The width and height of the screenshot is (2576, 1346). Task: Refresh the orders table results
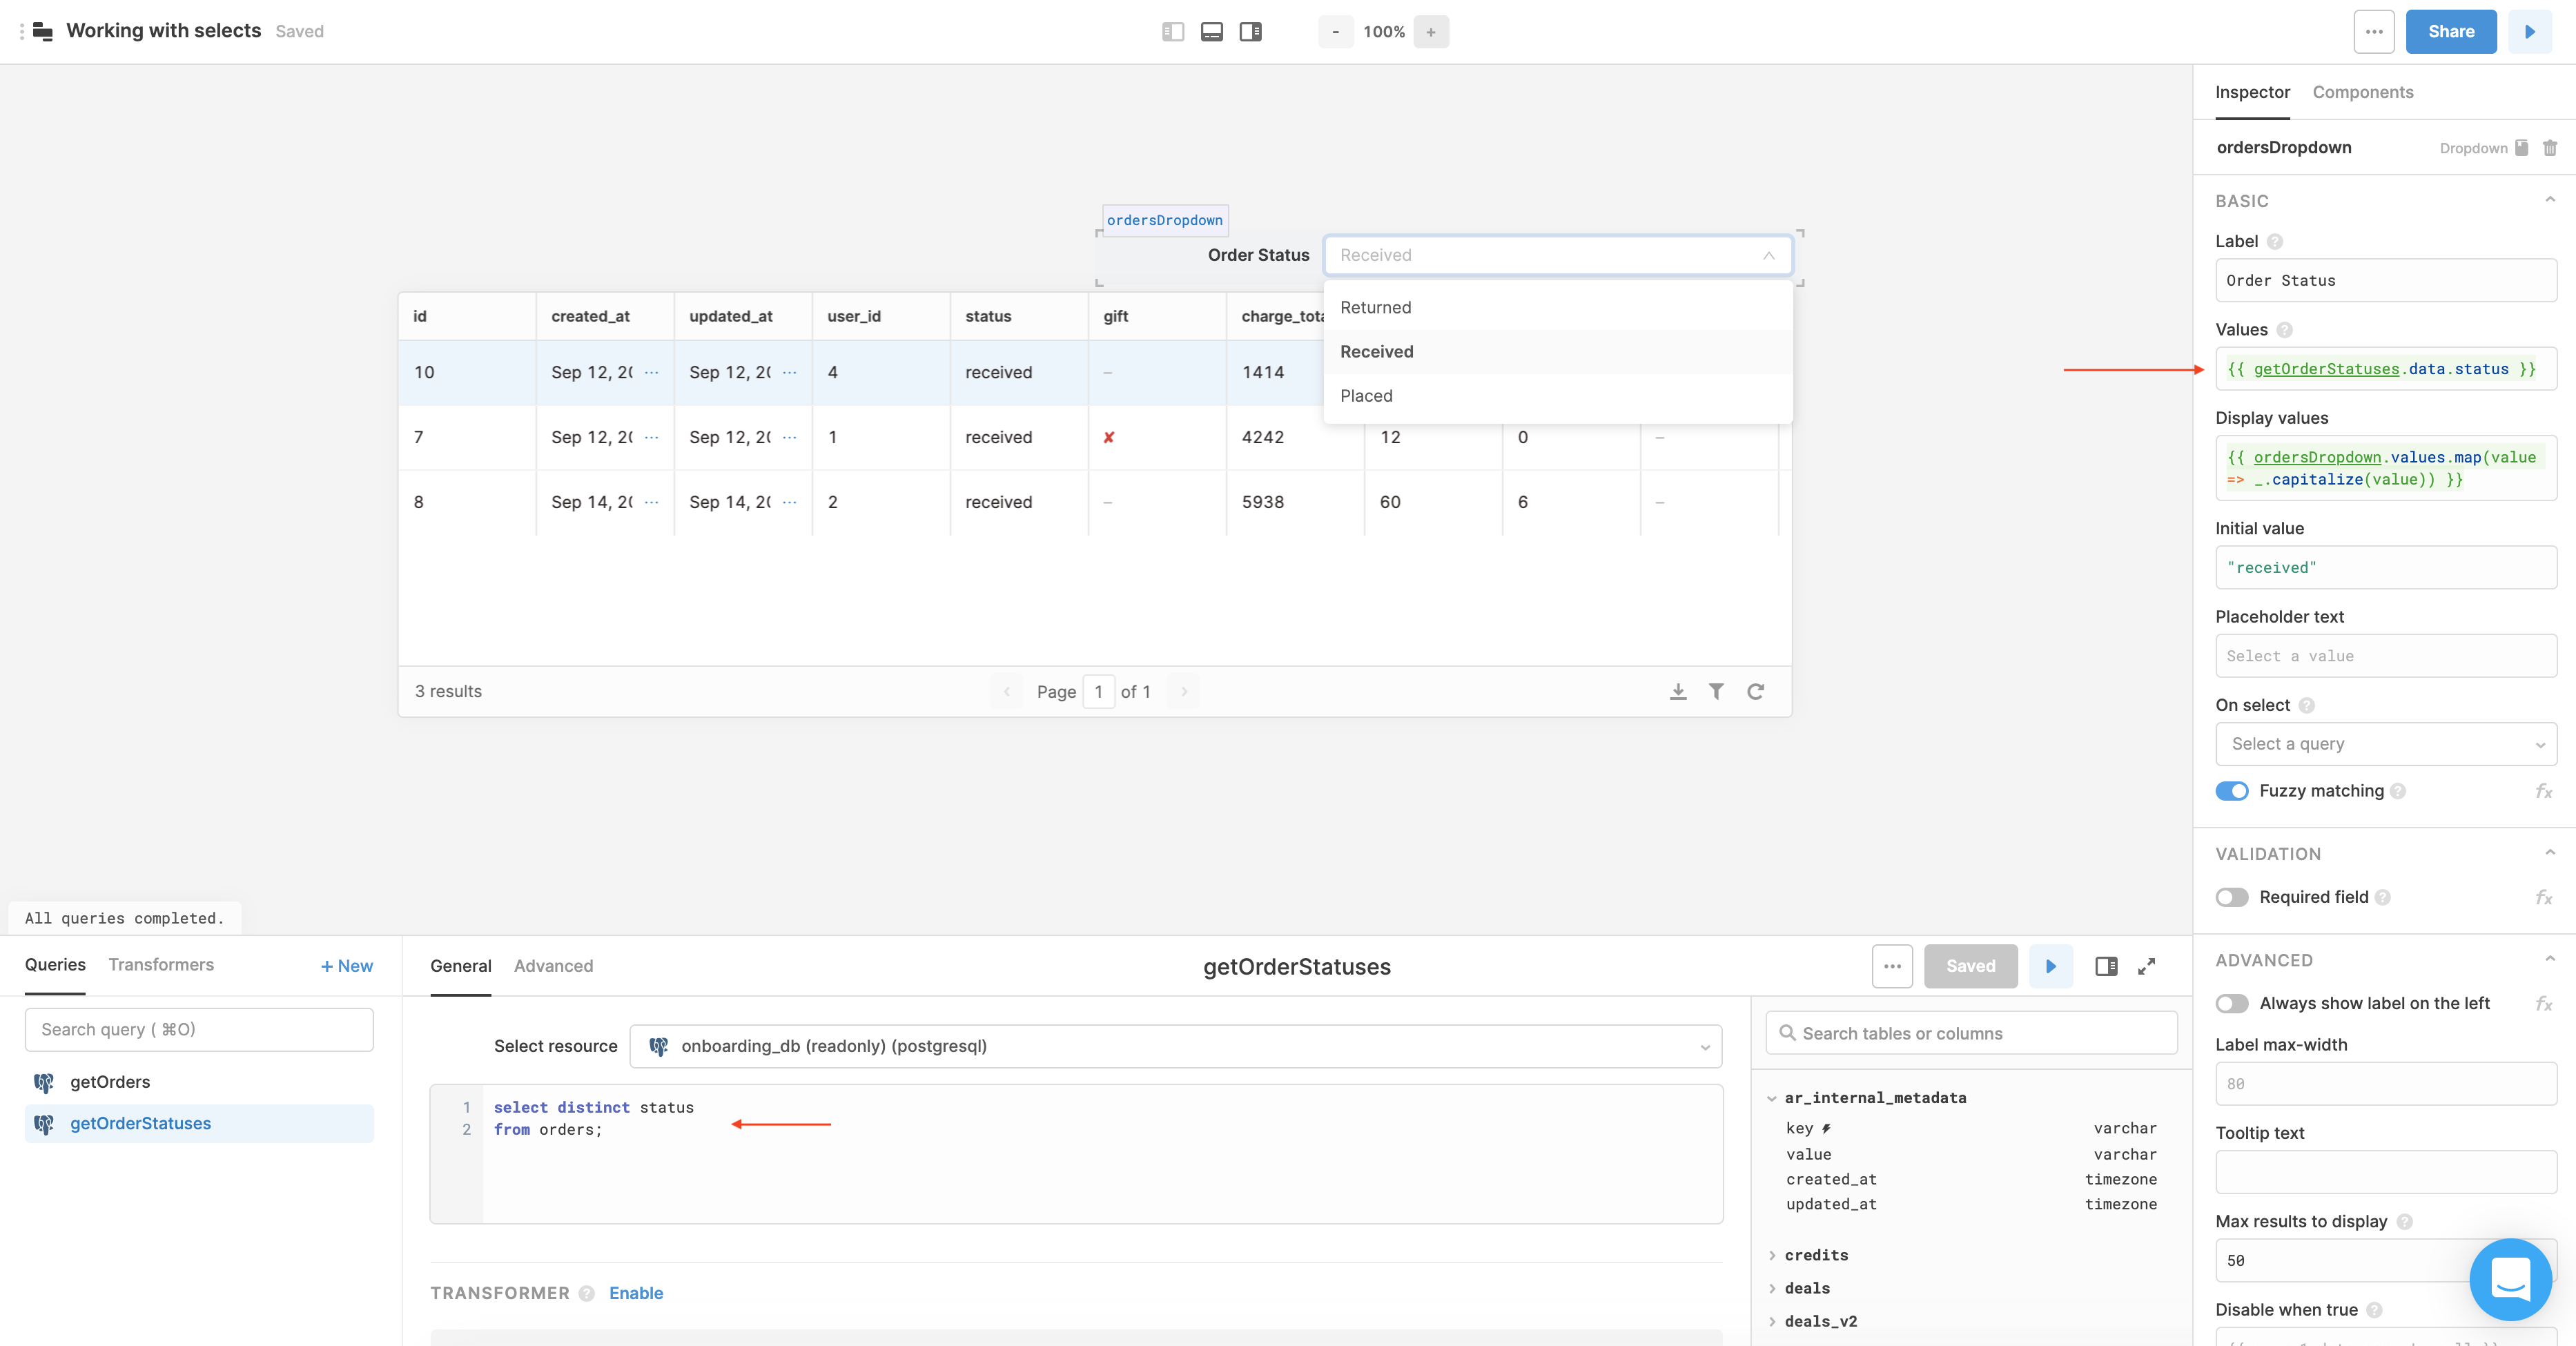click(x=1757, y=691)
